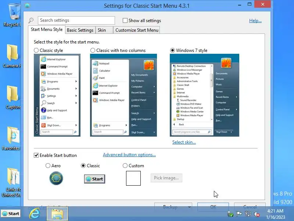Open the Backup dropdown button

(173, 207)
